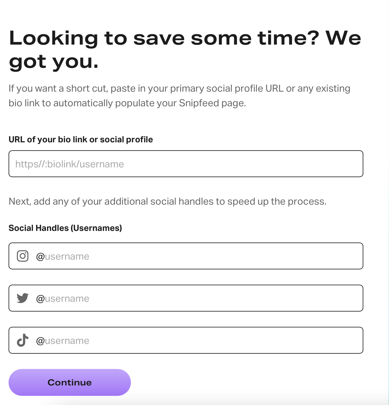Click the @ symbol beside the Instagram icon

point(40,257)
